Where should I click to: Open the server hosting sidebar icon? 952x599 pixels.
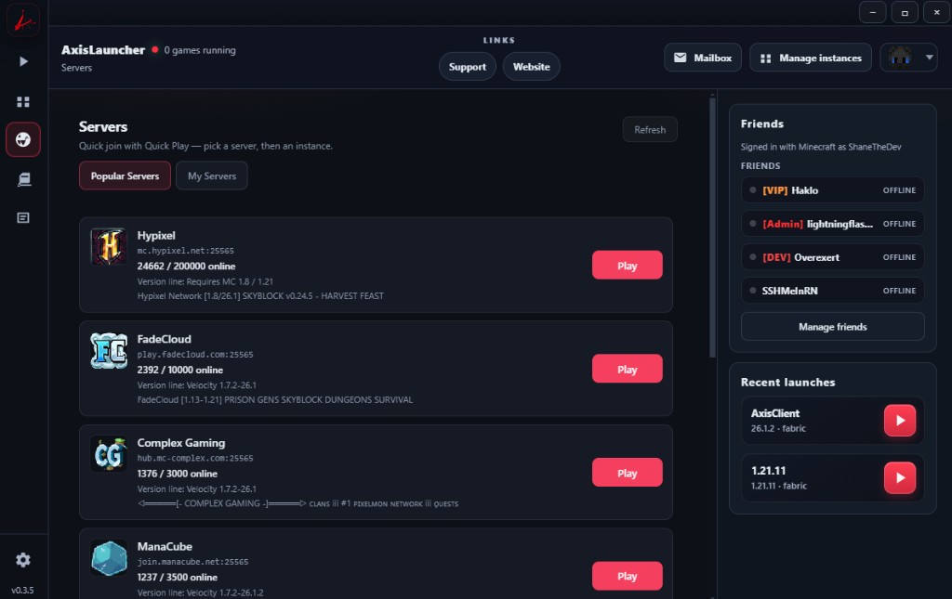click(23, 179)
